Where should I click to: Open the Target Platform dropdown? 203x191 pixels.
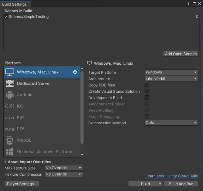[171, 72]
